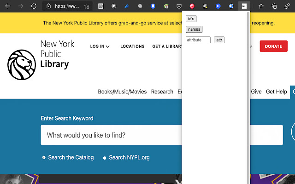Click the 'What would you like to find?' search box

tap(162, 135)
